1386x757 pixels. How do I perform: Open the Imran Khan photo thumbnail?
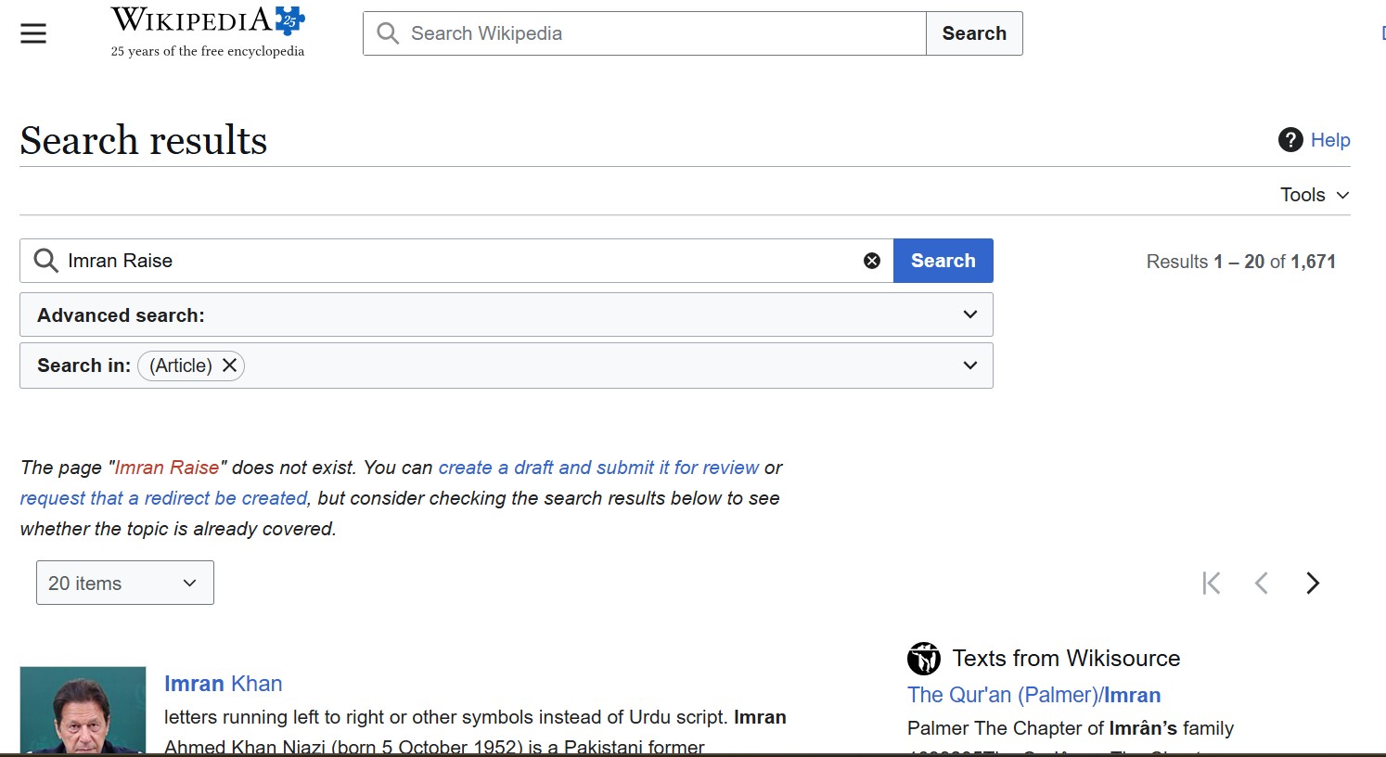[x=83, y=709]
